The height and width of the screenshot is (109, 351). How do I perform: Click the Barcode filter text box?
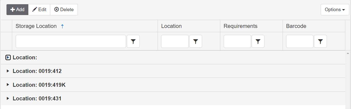tap(300, 41)
